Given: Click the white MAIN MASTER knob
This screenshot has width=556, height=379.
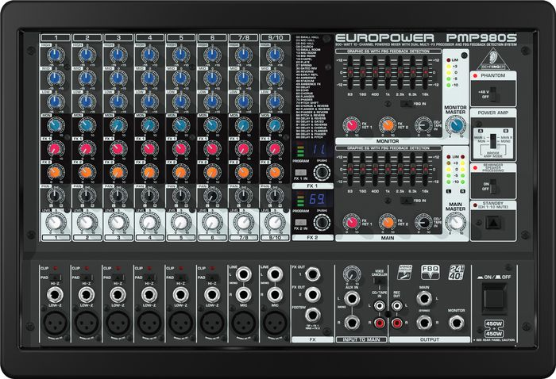Looking at the screenshot, I should (456, 222).
